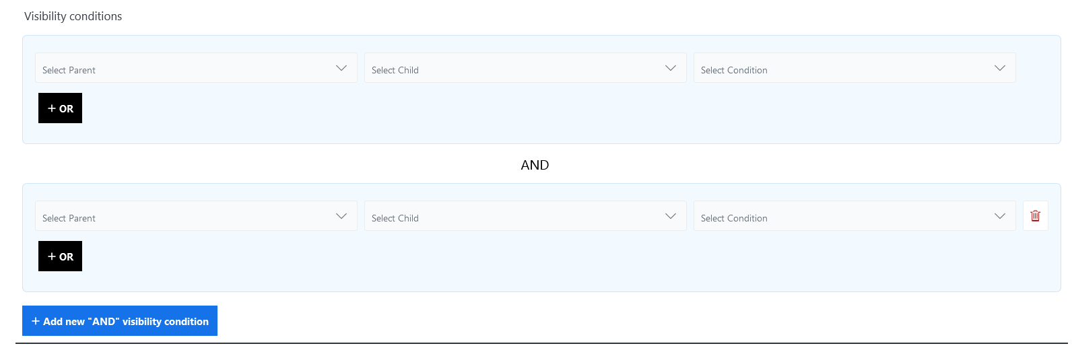Click empty area of second condition group panel
This screenshot has width=1072, height=350.
pos(539,266)
